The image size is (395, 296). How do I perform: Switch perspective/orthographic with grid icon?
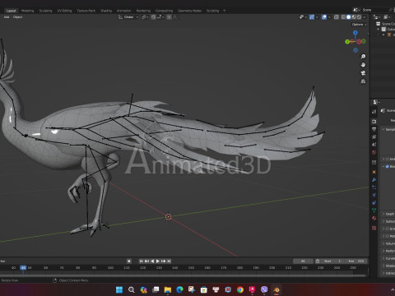click(363, 81)
